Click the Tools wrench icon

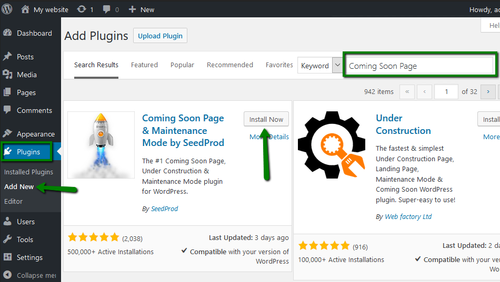pos(7,239)
